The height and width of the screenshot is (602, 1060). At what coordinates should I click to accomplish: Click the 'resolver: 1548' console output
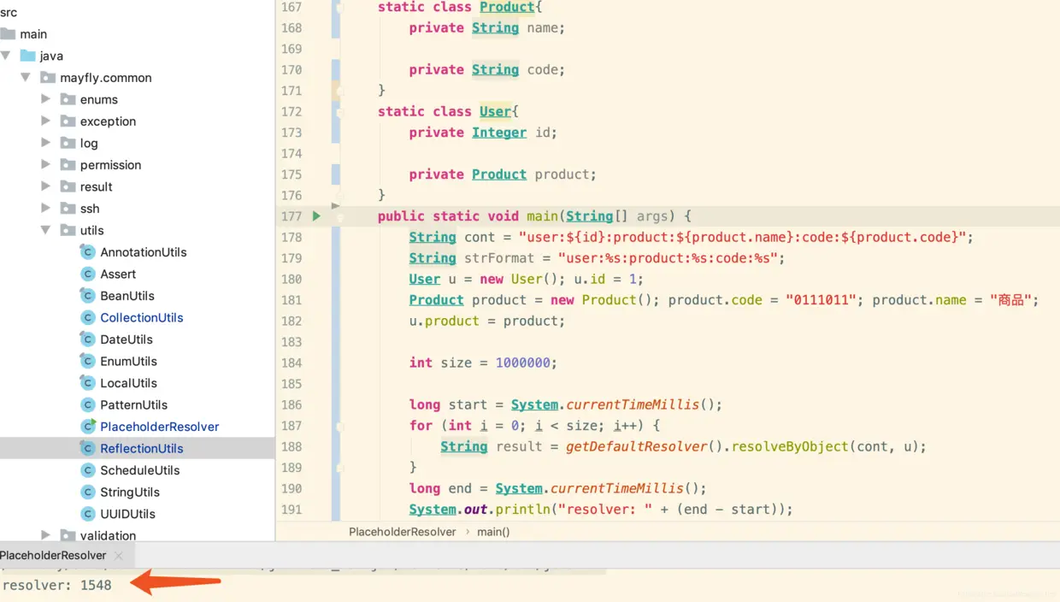pyautogui.click(x=57, y=586)
